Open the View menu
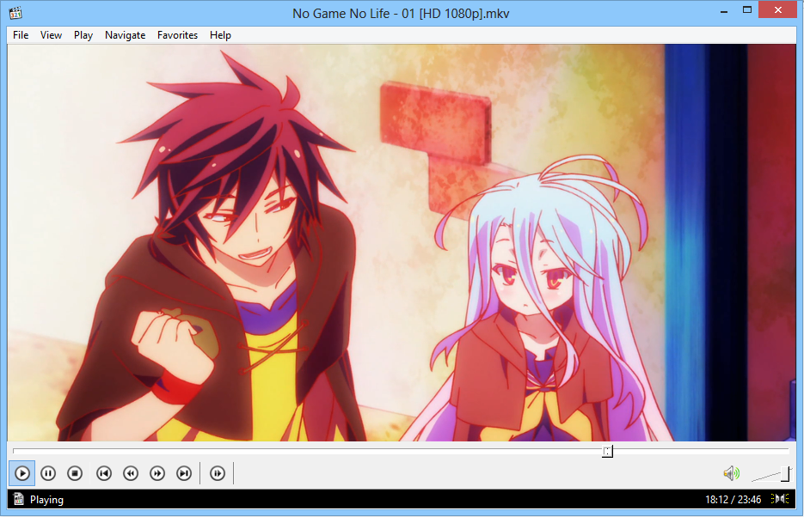804x517 pixels. click(52, 35)
